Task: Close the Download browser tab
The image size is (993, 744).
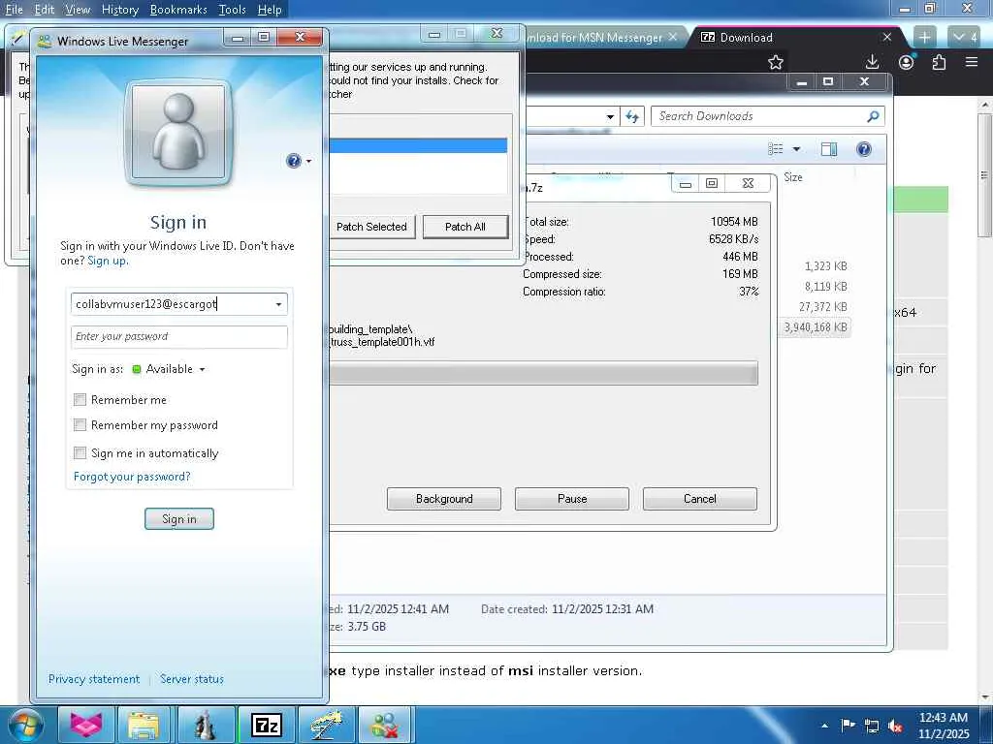Action: (x=887, y=38)
